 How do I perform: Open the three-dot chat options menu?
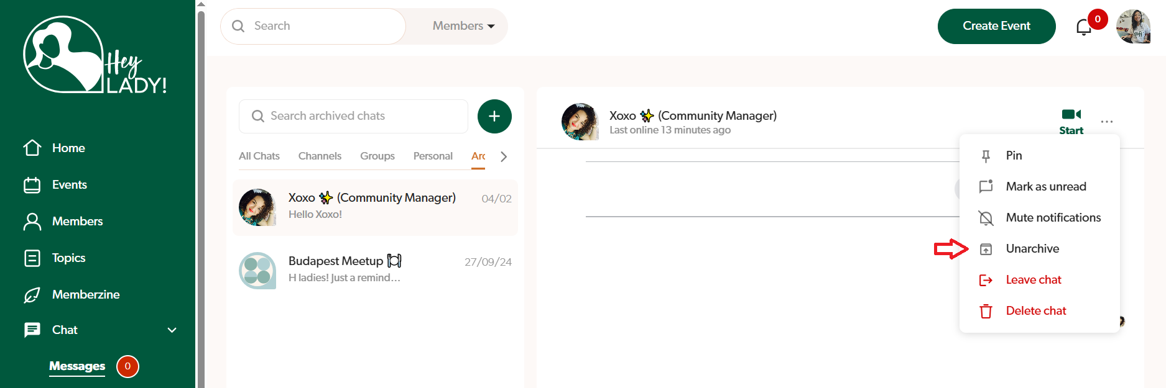pos(1107,122)
